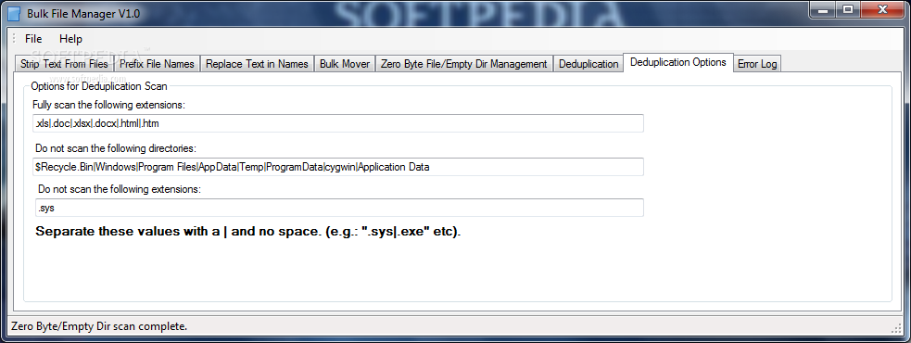Click 'Do not scan the following extensions:' label
The height and width of the screenshot is (343, 911).
pyautogui.click(x=120, y=189)
